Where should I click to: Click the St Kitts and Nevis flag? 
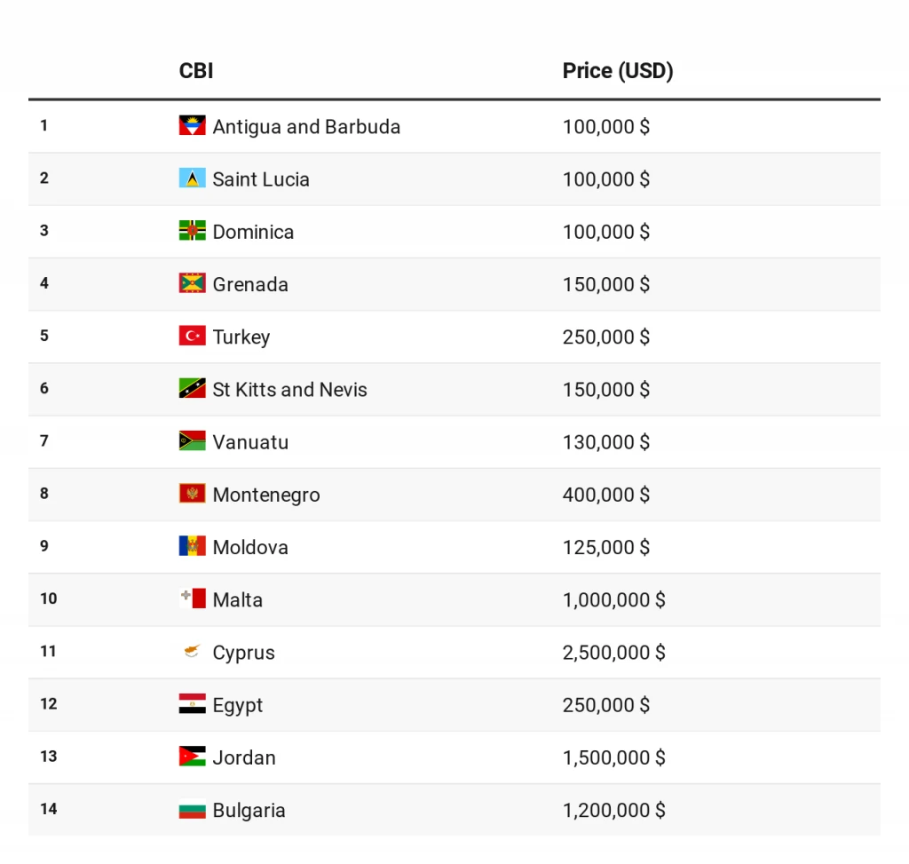192,389
